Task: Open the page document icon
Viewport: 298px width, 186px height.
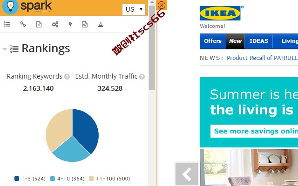Action: tap(39, 24)
